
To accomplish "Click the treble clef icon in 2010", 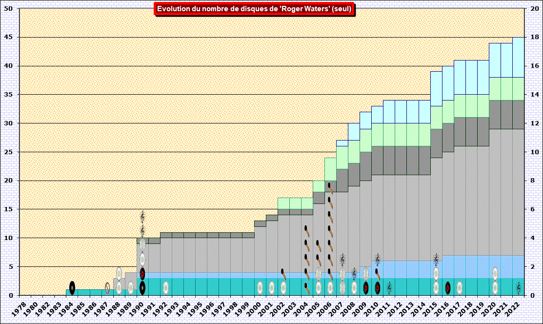I will click(378, 260).
